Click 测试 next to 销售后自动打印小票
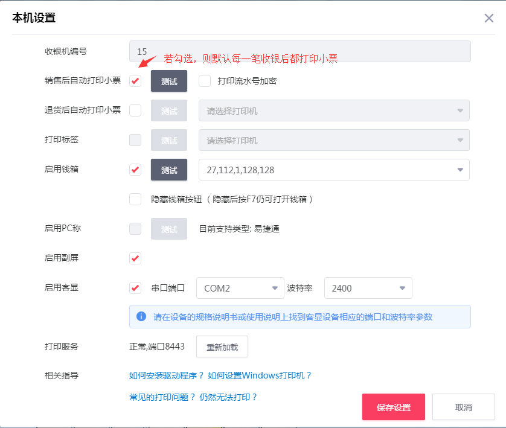 pyautogui.click(x=168, y=80)
